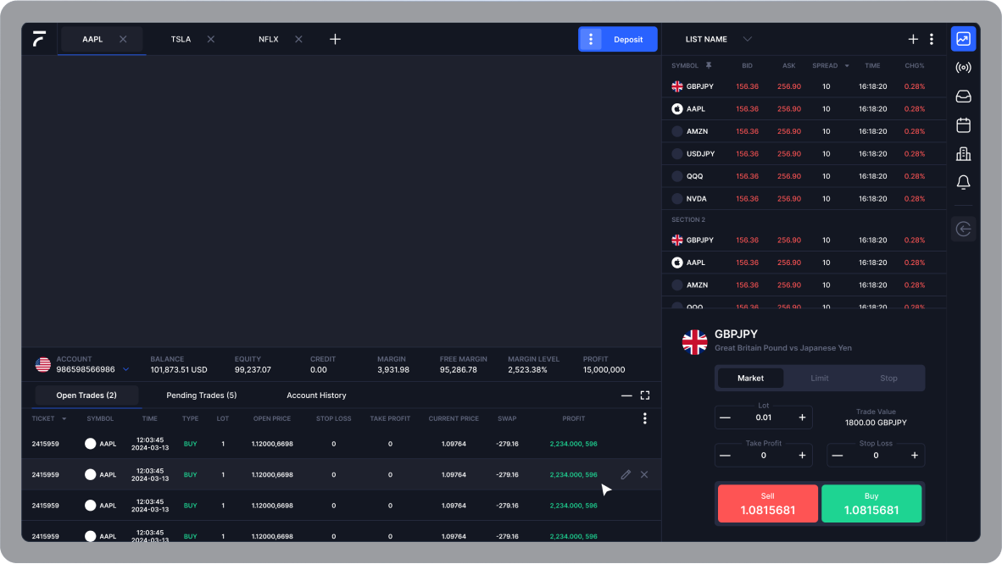Click the logout arrow sidebar icon
The height and width of the screenshot is (564, 1002).
click(963, 229)
